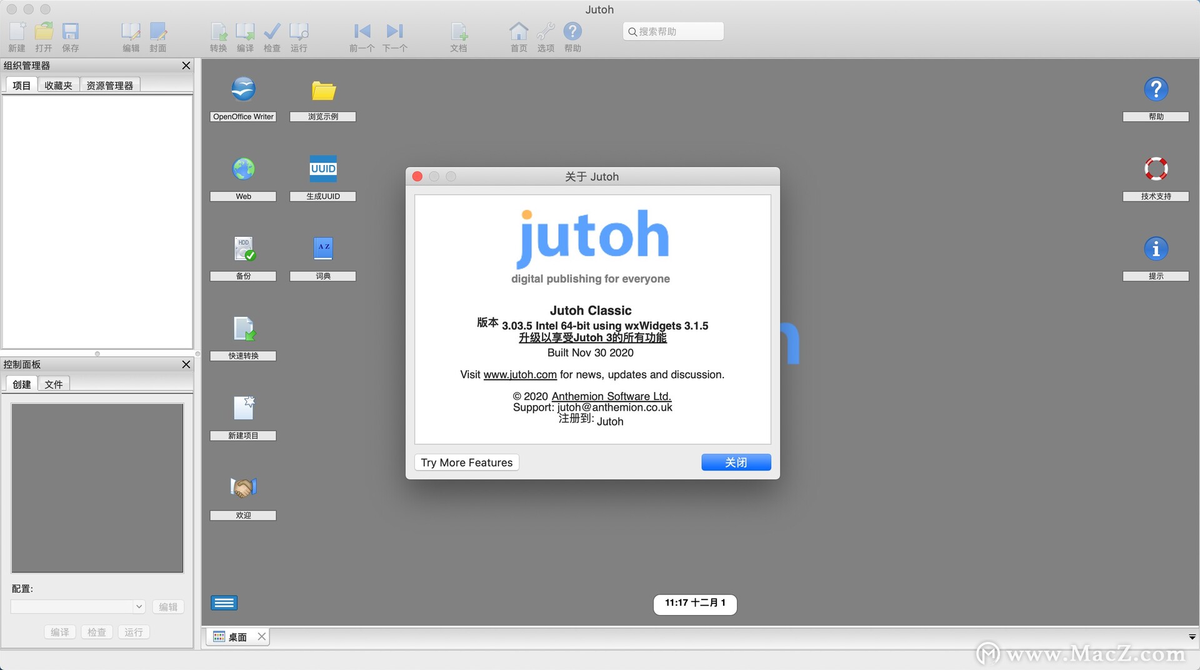Click the 欢迎 handshake desktop icon
This screenshot has width=1200, height=670.
(x=244, y=487)
